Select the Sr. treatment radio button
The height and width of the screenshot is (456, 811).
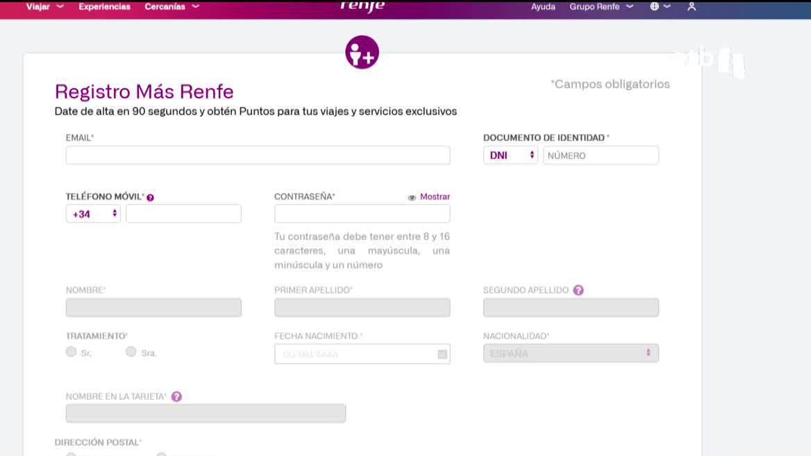coord(71,352)
